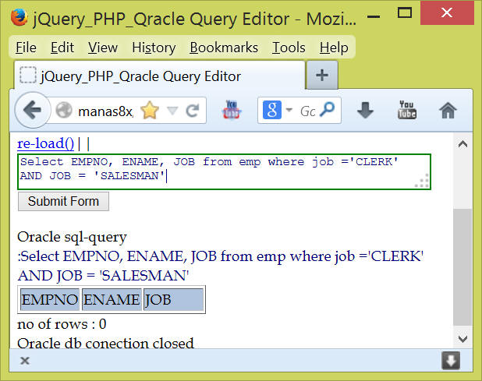Viewport: 482px width, 381px height.
Task: Open the Bookmarks menu
Action: (223, 48)
